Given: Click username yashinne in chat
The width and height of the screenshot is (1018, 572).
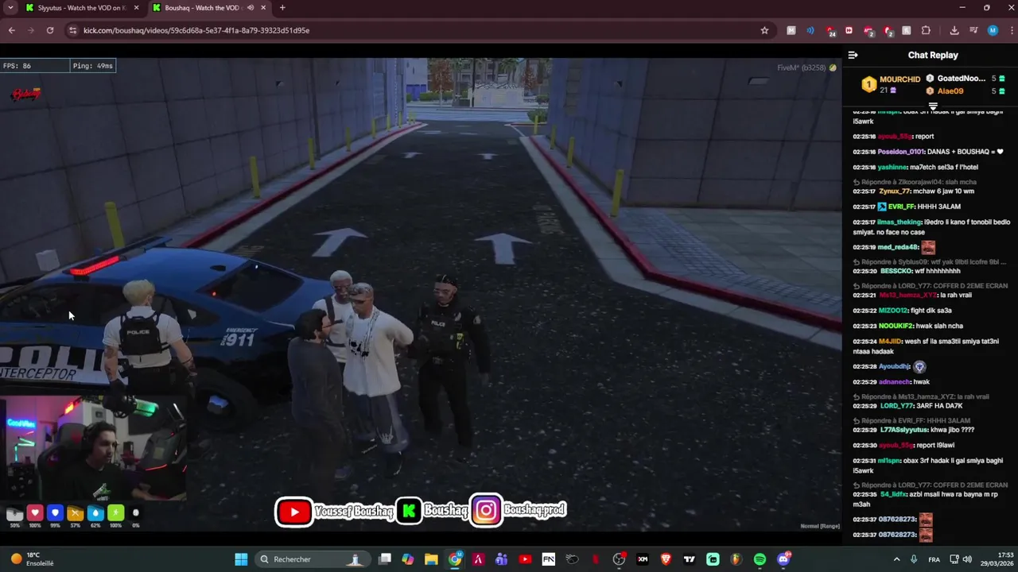Looking at the screenshot, I should point(893,168).
